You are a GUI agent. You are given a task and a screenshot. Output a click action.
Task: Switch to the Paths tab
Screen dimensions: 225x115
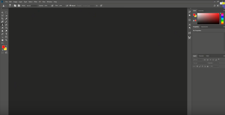tap(208, 56)
